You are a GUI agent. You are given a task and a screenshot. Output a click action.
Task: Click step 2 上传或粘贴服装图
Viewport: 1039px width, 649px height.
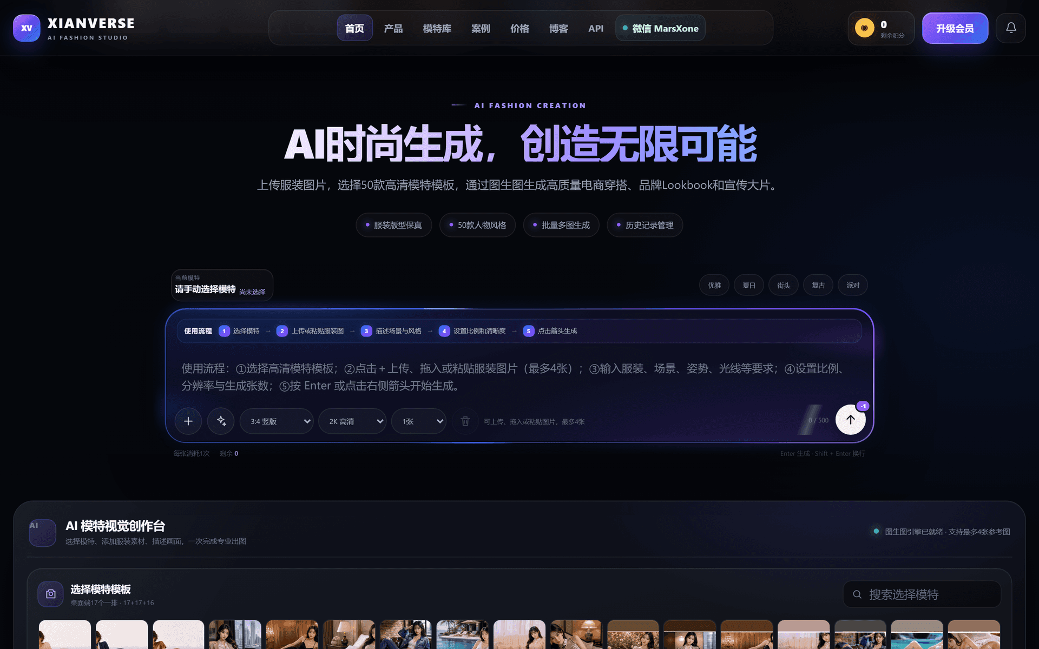[310, 331]
